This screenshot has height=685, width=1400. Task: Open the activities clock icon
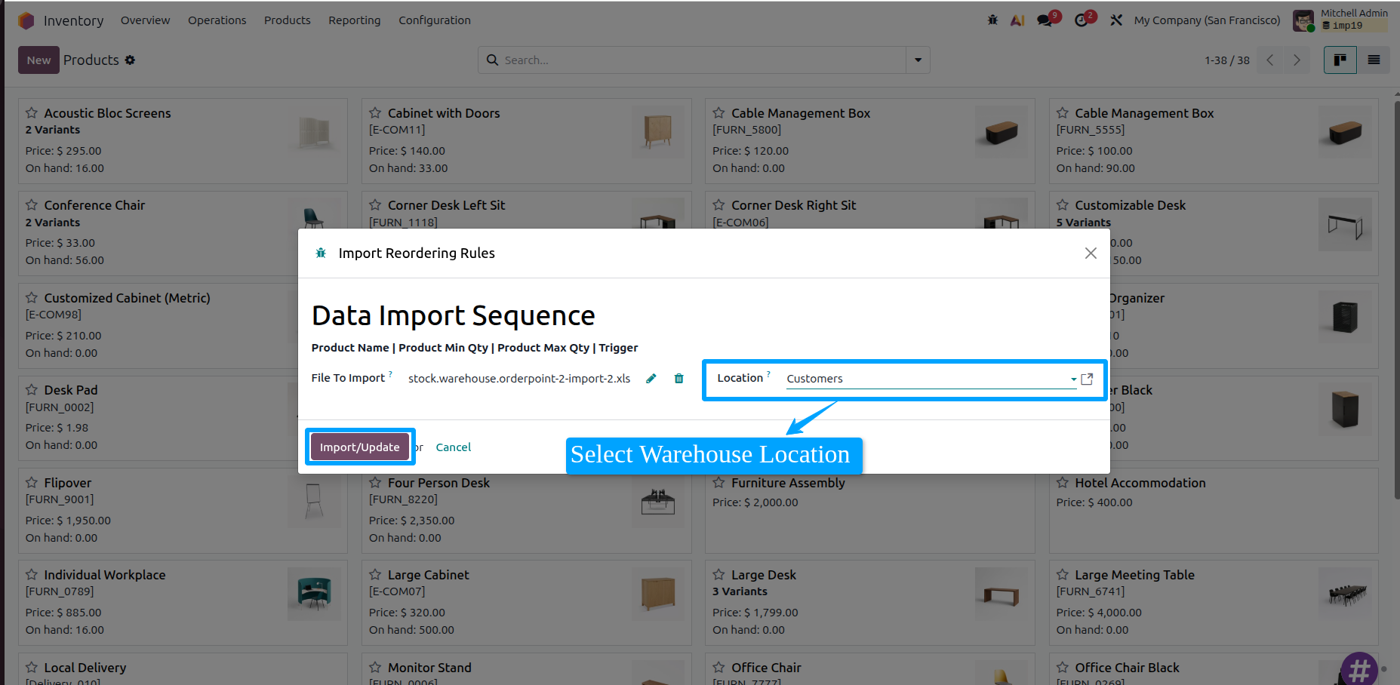1082,20
